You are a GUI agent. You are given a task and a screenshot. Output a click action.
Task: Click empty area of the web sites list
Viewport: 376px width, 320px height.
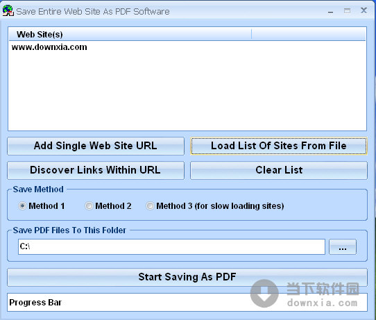(x=187, y=91)
